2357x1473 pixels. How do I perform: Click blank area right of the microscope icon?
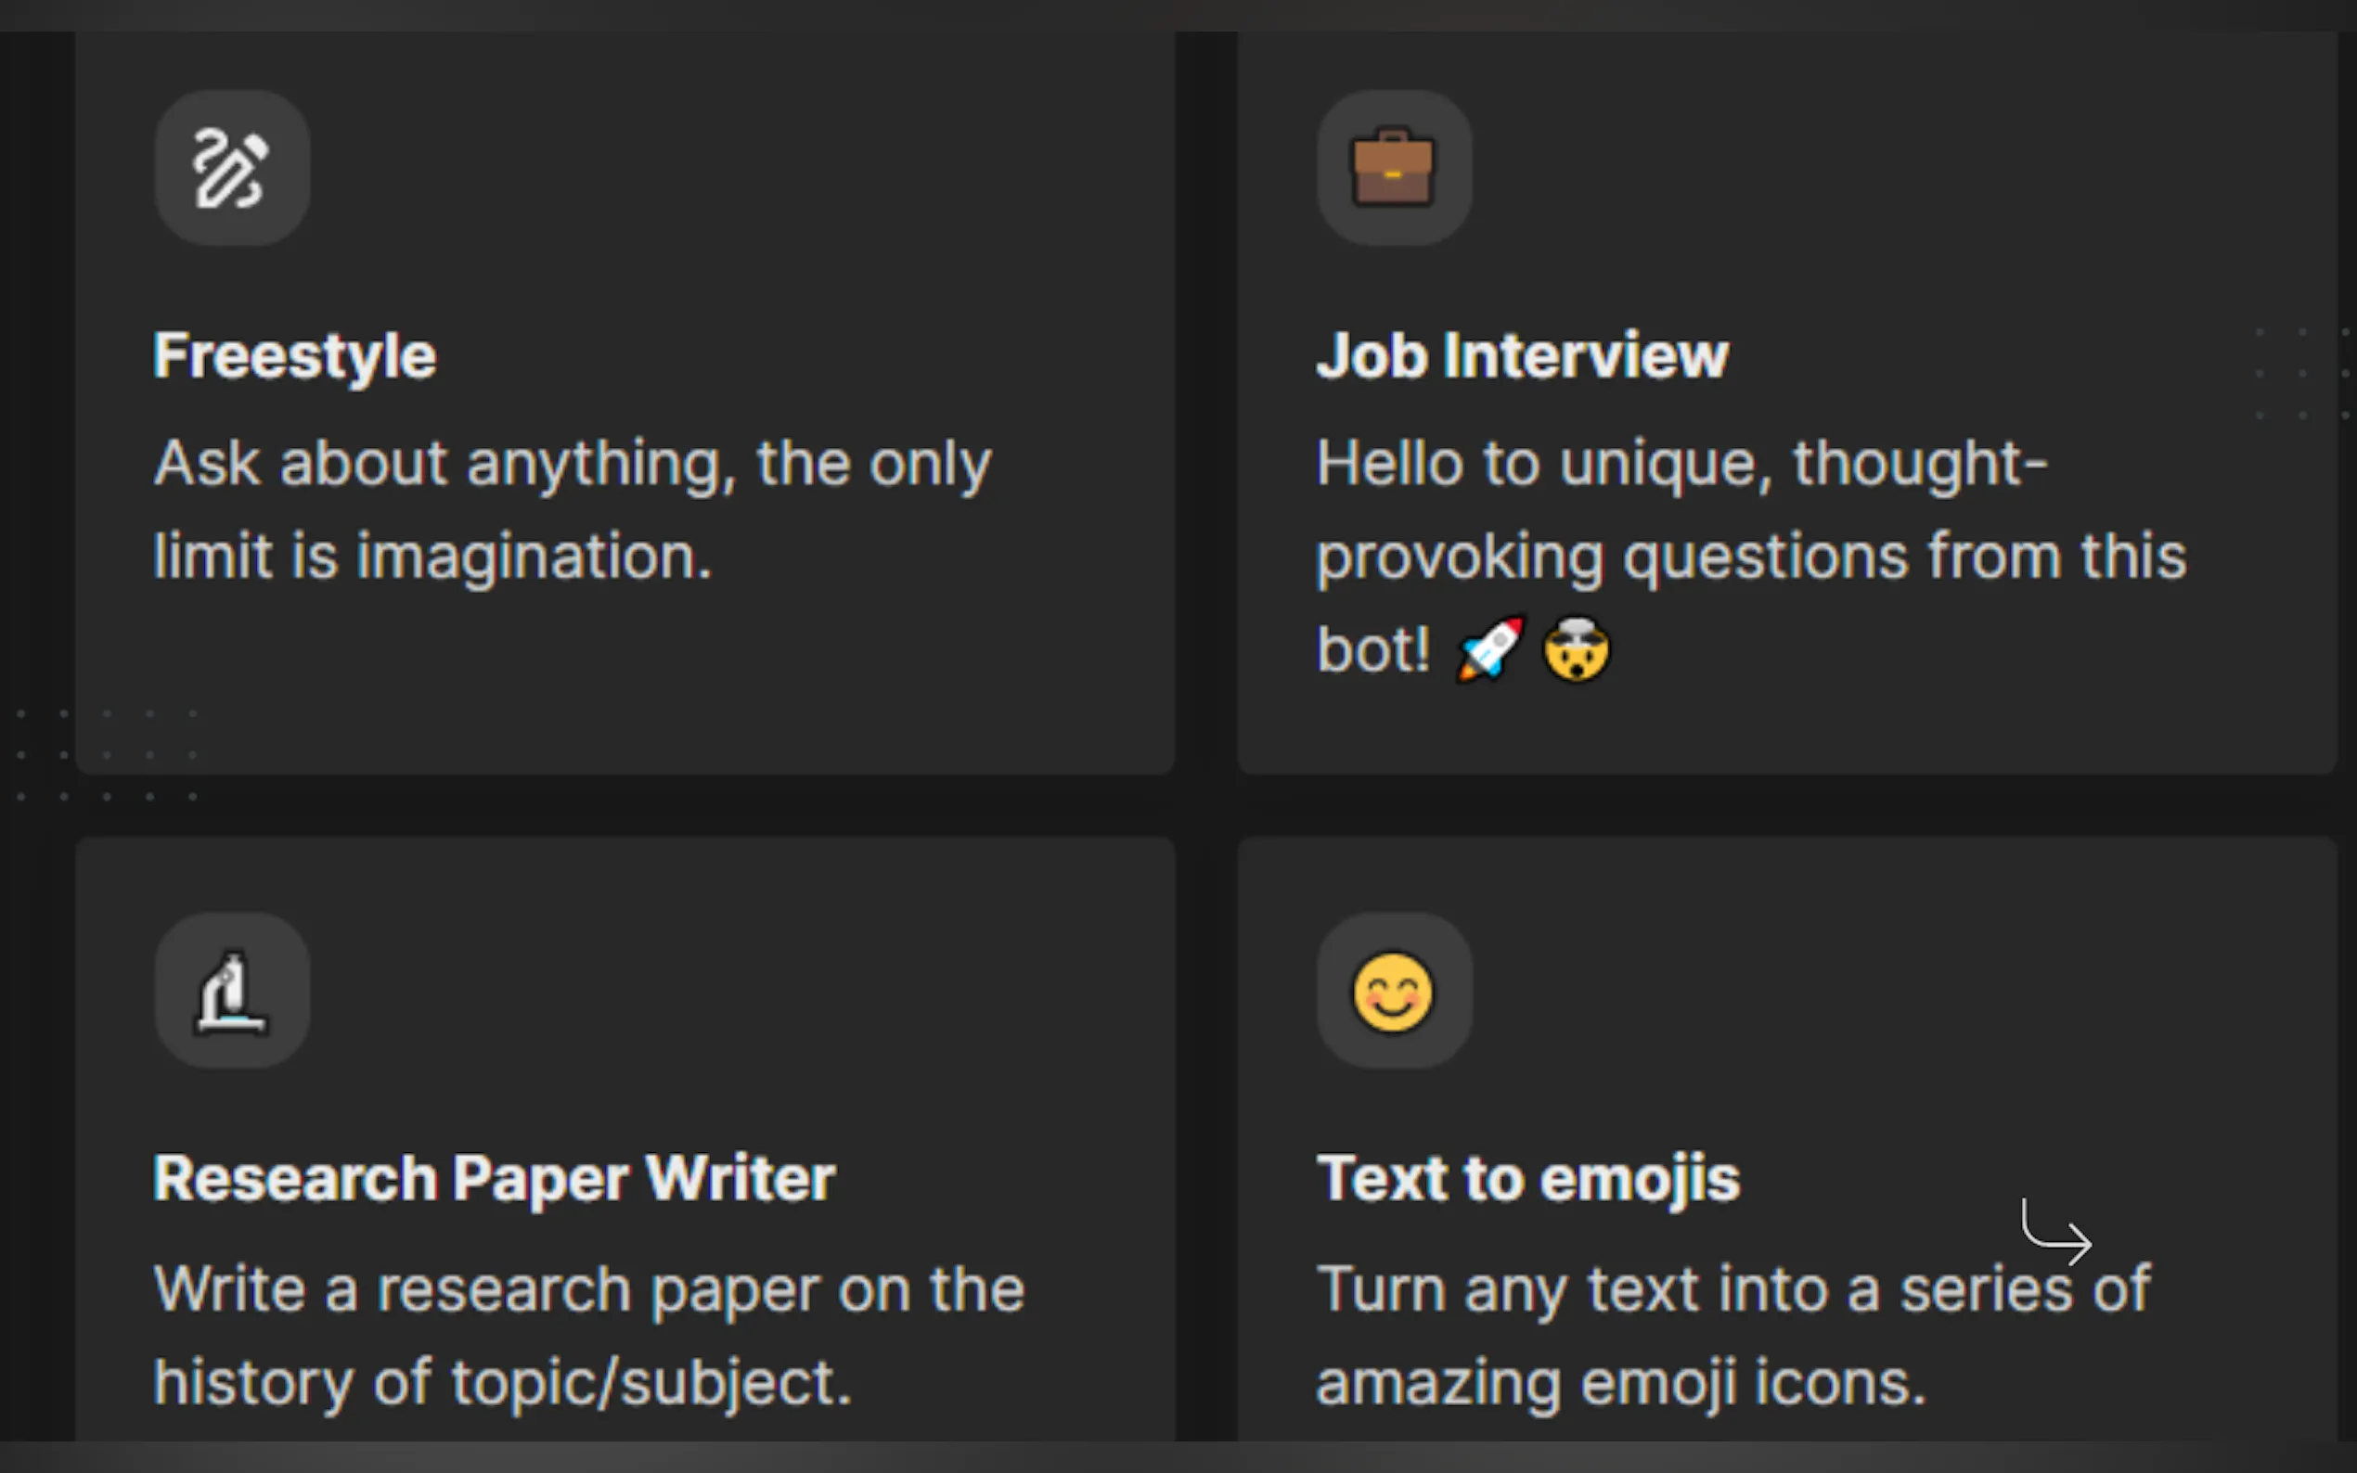682,991
